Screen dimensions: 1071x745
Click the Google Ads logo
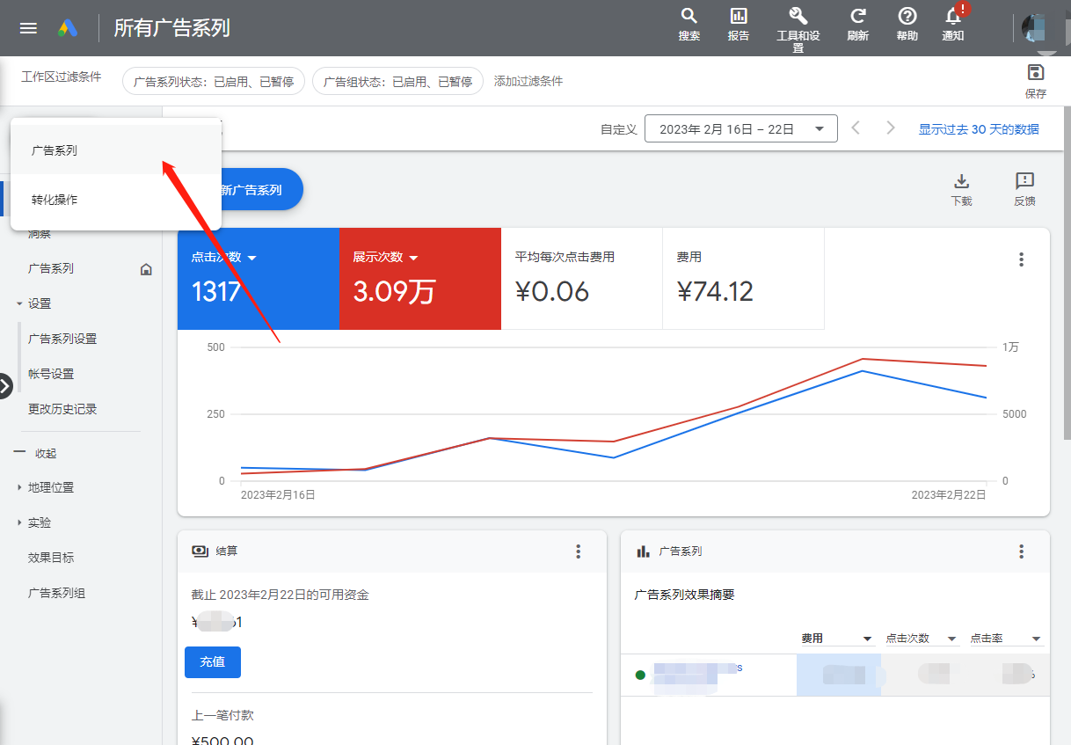point(69,28)
